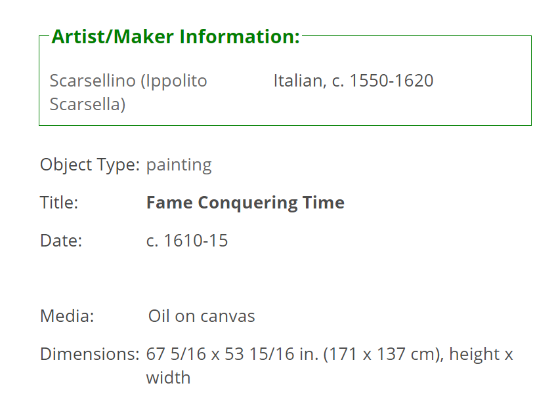
Task: Select the Artist/Maker Information heading
Action: 176,37
